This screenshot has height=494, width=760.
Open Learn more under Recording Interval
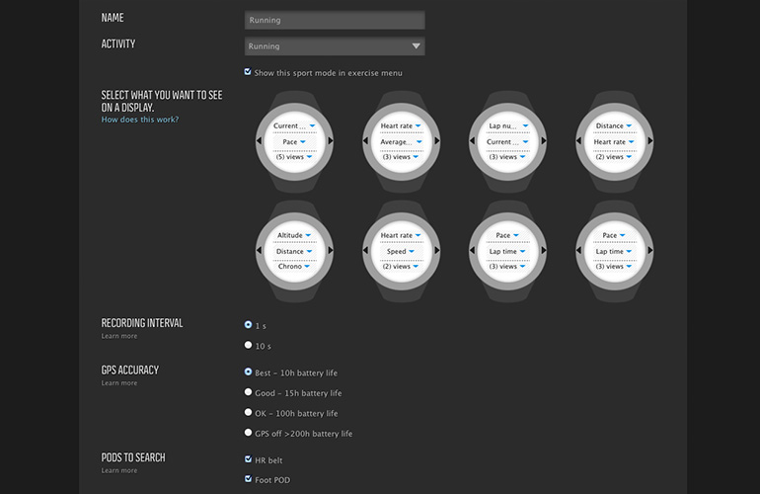[119, 336]
